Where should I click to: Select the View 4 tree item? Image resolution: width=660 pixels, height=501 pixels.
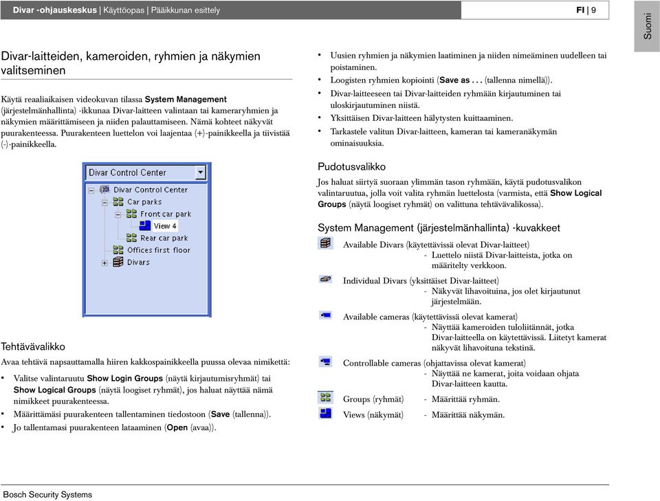point(164,226)
